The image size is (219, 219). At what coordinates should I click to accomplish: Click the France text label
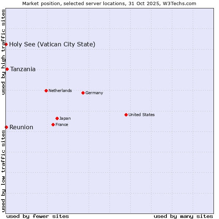point(62,124)
